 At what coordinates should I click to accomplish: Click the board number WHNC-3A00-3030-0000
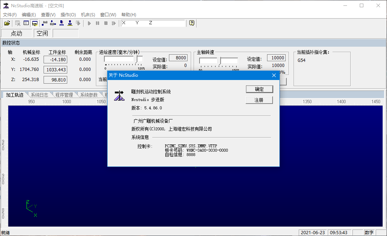pos(207,150)
